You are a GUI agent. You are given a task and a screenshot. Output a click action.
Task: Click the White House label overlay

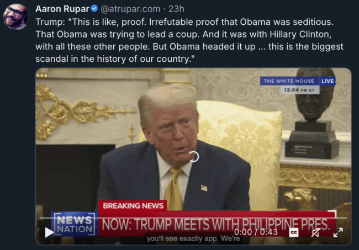click(289, 81)
